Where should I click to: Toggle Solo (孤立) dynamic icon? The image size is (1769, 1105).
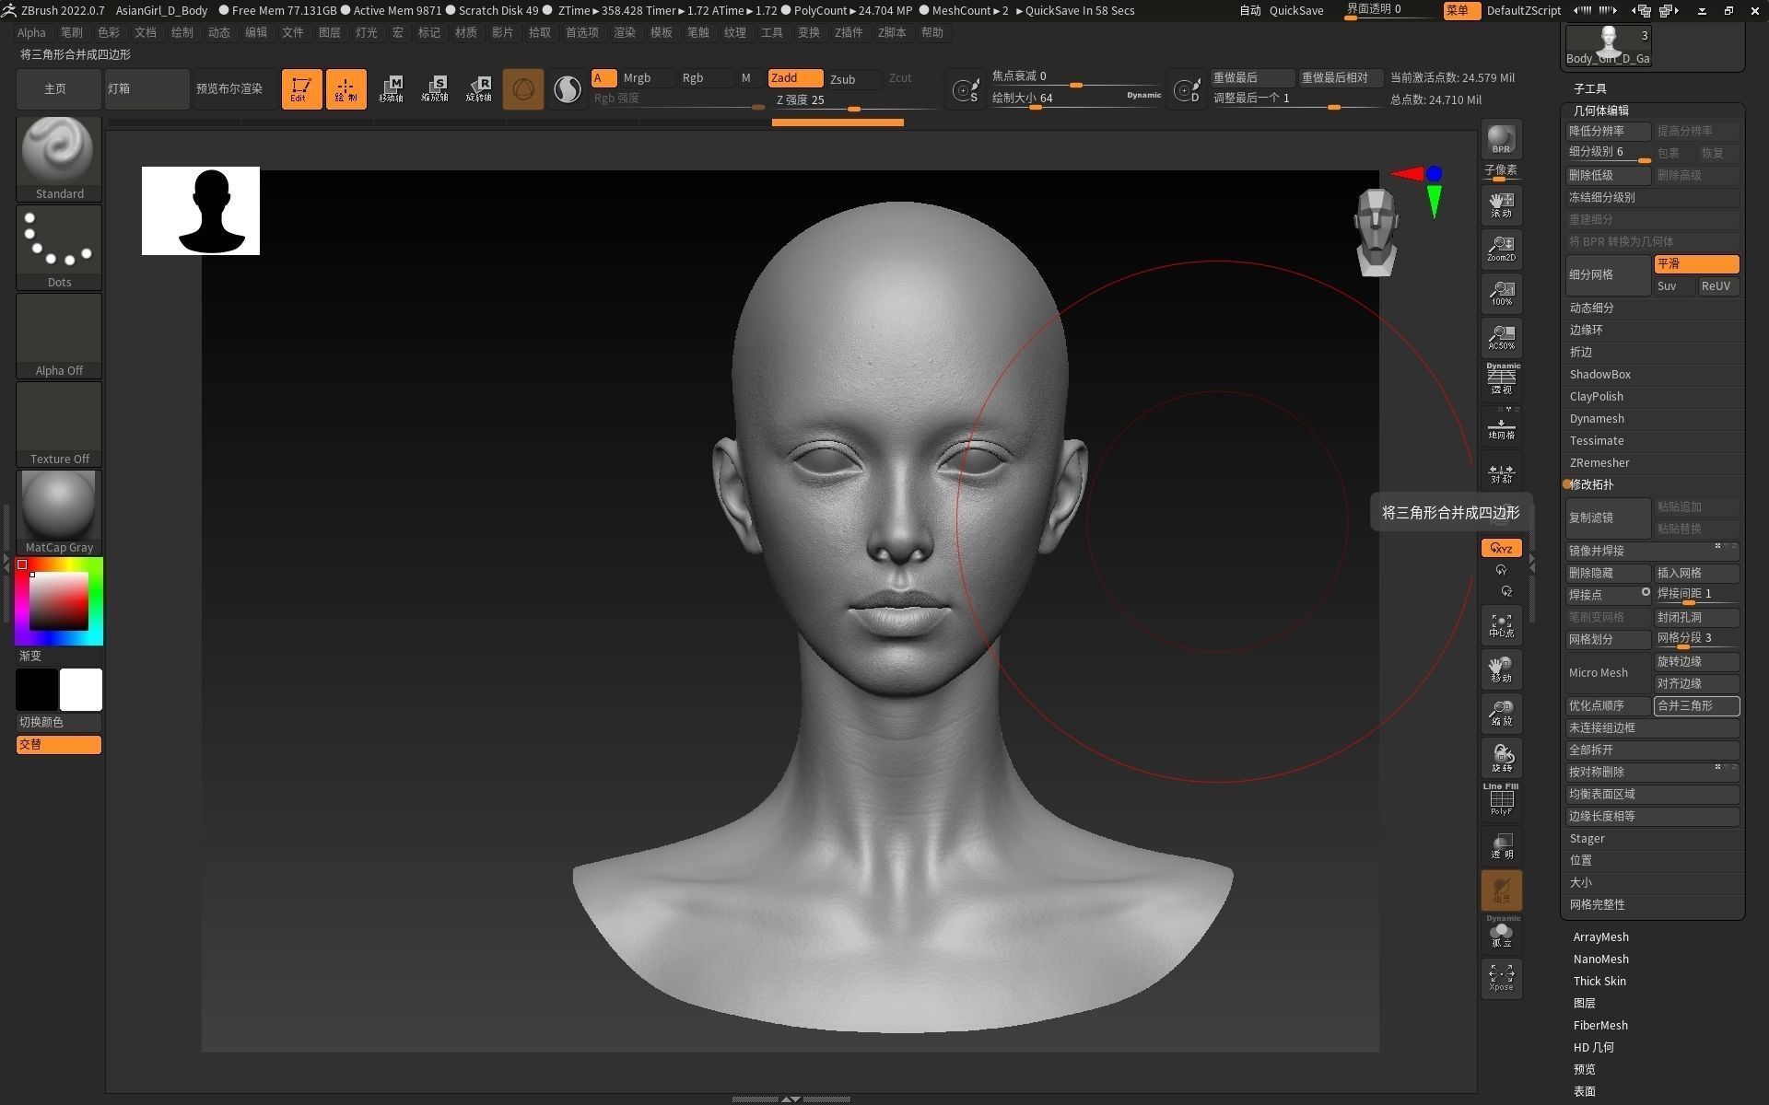pyautogui.click(x=1501, y=933)
